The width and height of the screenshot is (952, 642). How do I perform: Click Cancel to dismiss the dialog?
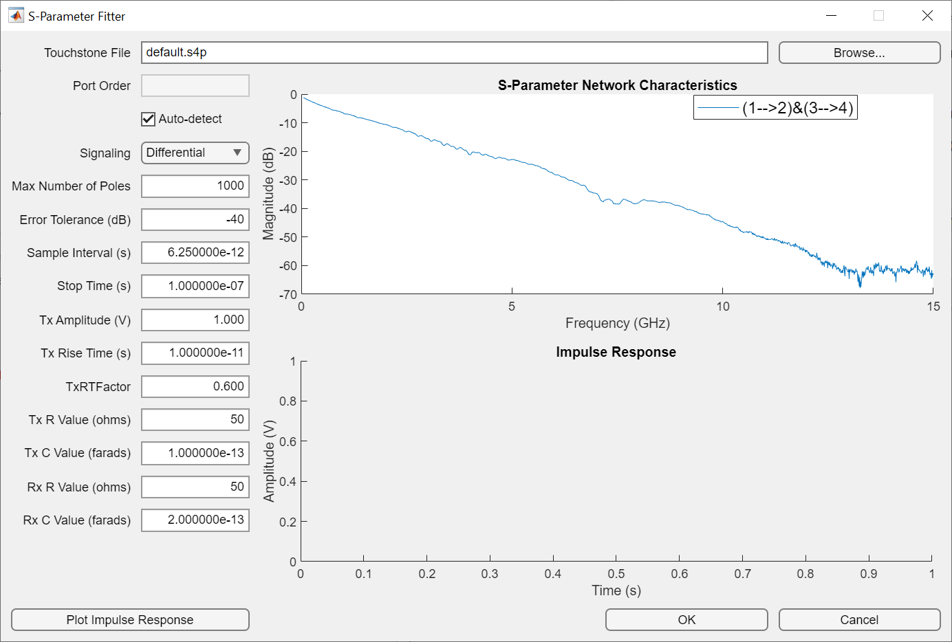click(x=858, y=619)
